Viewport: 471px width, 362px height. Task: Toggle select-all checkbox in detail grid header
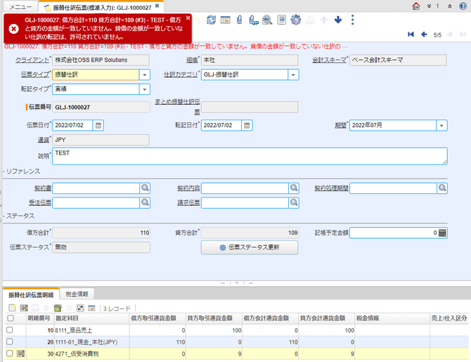point(11,318)
